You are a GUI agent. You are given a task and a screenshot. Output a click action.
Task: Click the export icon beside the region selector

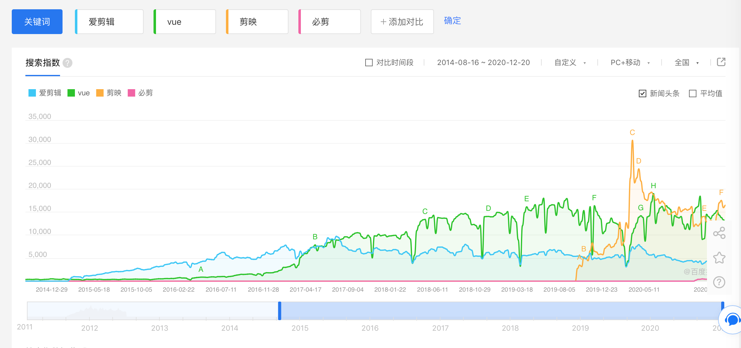tap(721, 62)
